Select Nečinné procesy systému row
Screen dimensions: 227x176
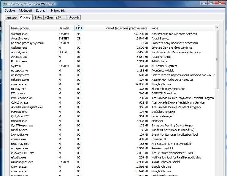point(112,43)
